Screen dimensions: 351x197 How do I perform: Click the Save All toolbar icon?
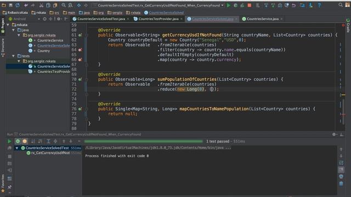click(x=10, y=5)
